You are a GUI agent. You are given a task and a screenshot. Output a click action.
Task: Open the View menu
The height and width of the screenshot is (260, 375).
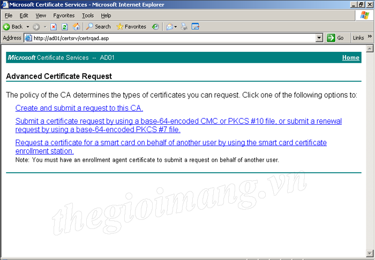(41, 16)
